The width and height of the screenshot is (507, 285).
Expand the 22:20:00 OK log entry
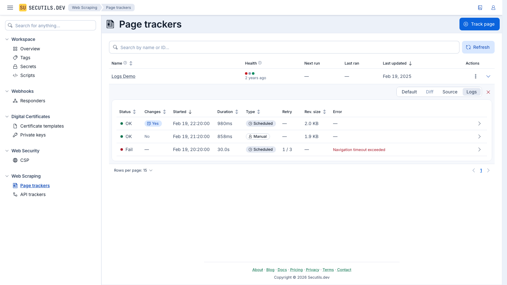pyautogui.click(x=479, y=123)
